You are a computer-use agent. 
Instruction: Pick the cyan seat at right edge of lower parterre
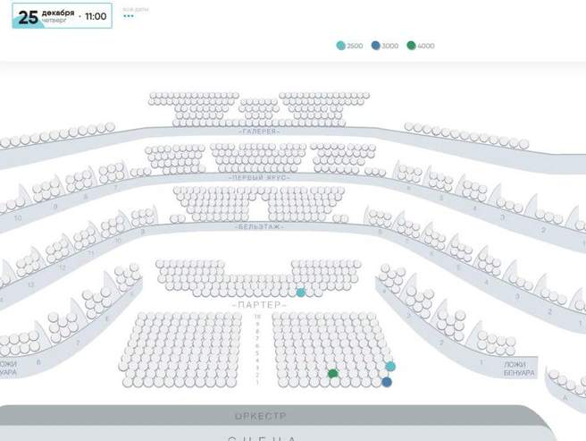(x=390, y=367)
